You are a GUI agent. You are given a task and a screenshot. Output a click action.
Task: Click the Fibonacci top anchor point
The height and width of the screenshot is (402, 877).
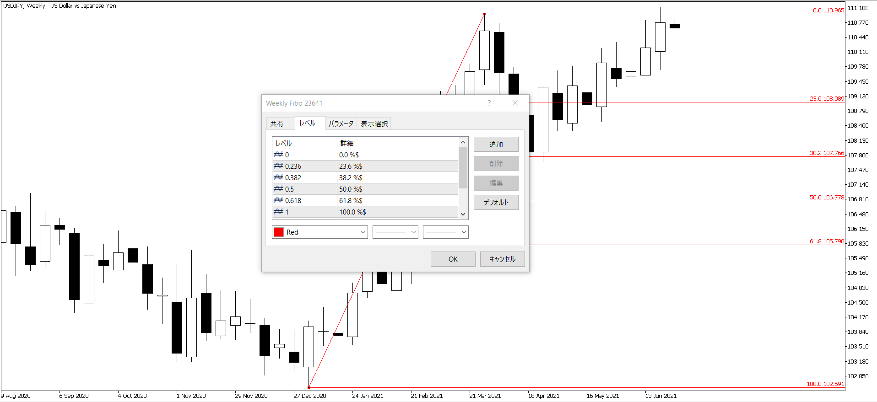tap(484, 14)
